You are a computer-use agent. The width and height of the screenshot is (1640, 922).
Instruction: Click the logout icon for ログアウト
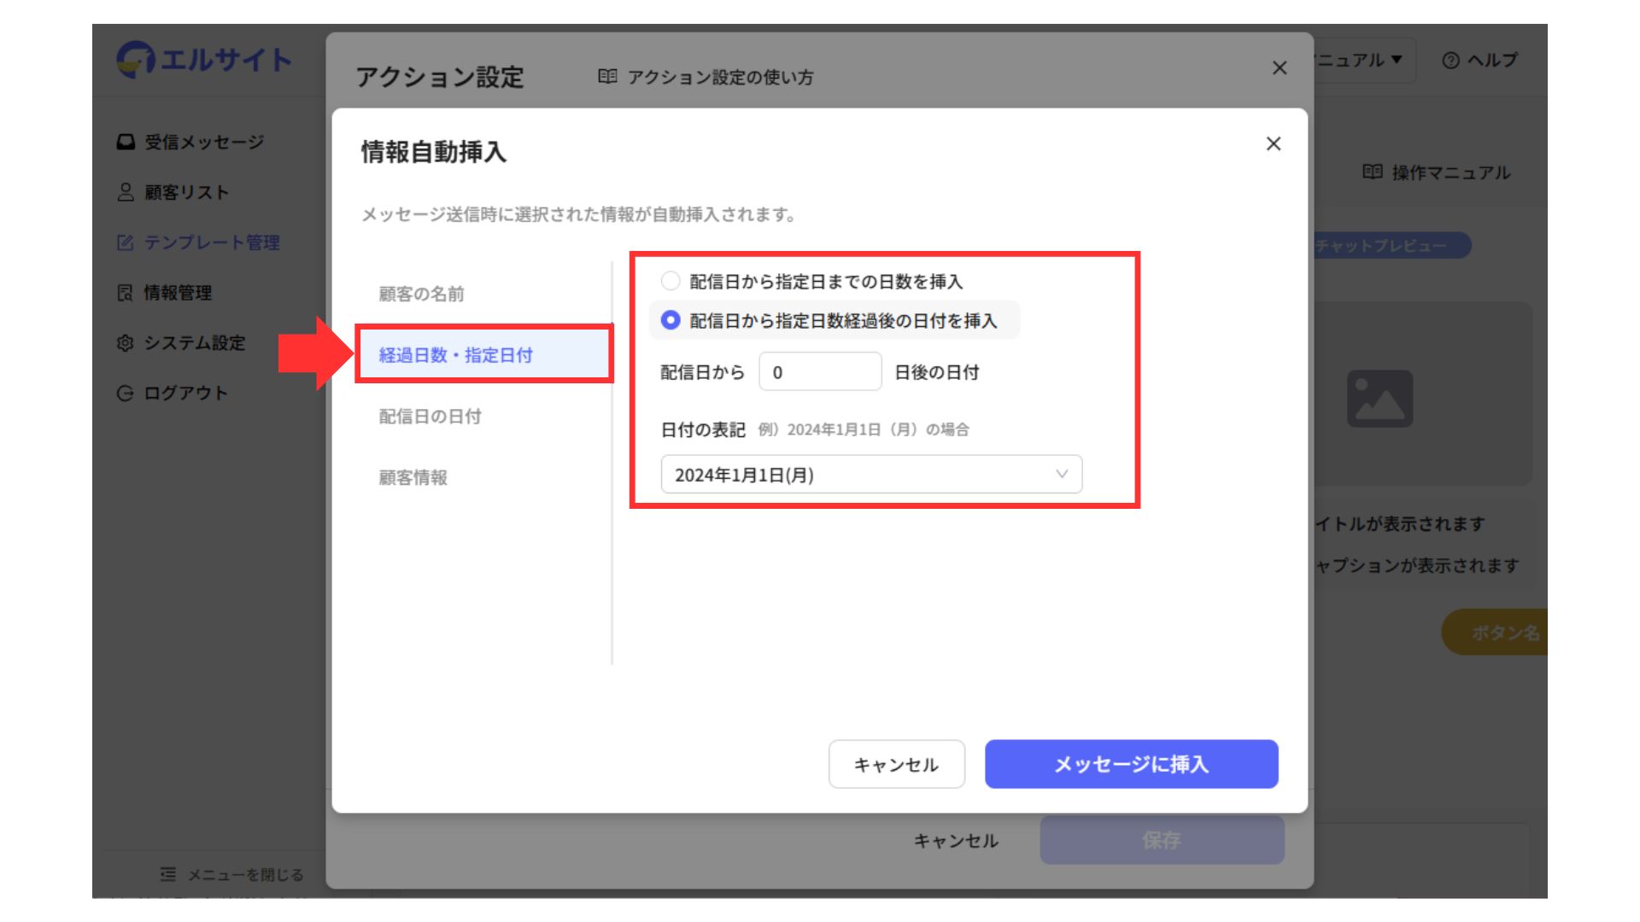point(126,394)
